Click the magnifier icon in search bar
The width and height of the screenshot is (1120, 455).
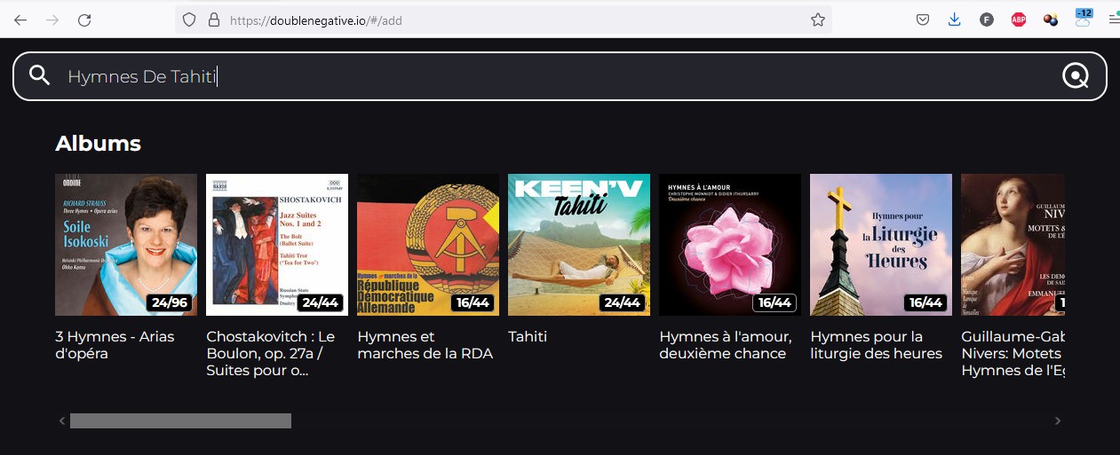pos(39,75)
